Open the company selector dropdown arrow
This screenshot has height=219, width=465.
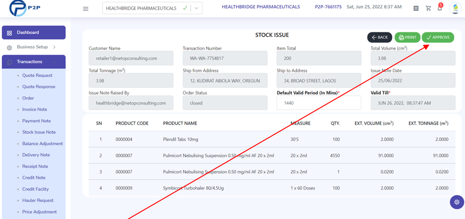[x=196, y=8]
